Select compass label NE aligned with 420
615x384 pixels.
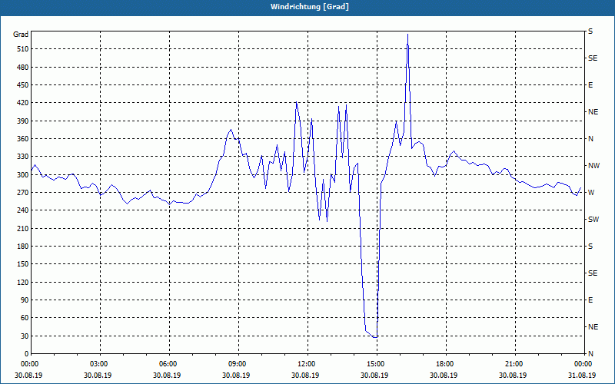pos(593,112)
